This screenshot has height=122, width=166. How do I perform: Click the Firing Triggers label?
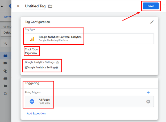pyautogui.click(x=33, y=92)
